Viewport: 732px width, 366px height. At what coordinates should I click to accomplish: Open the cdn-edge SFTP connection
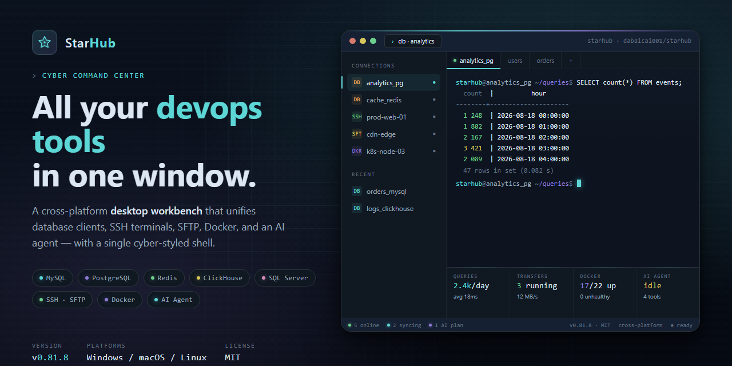393,134
